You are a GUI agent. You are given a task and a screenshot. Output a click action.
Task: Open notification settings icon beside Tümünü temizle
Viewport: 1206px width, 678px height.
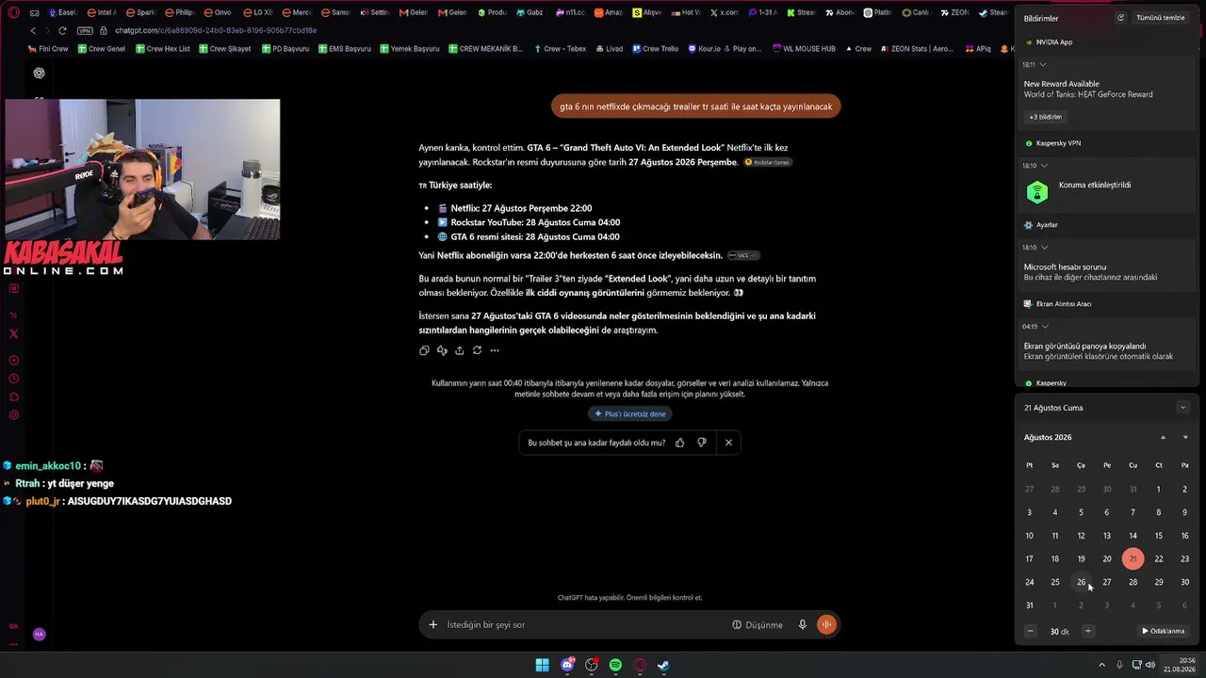pyautogui.click(x=1120, y=18)
